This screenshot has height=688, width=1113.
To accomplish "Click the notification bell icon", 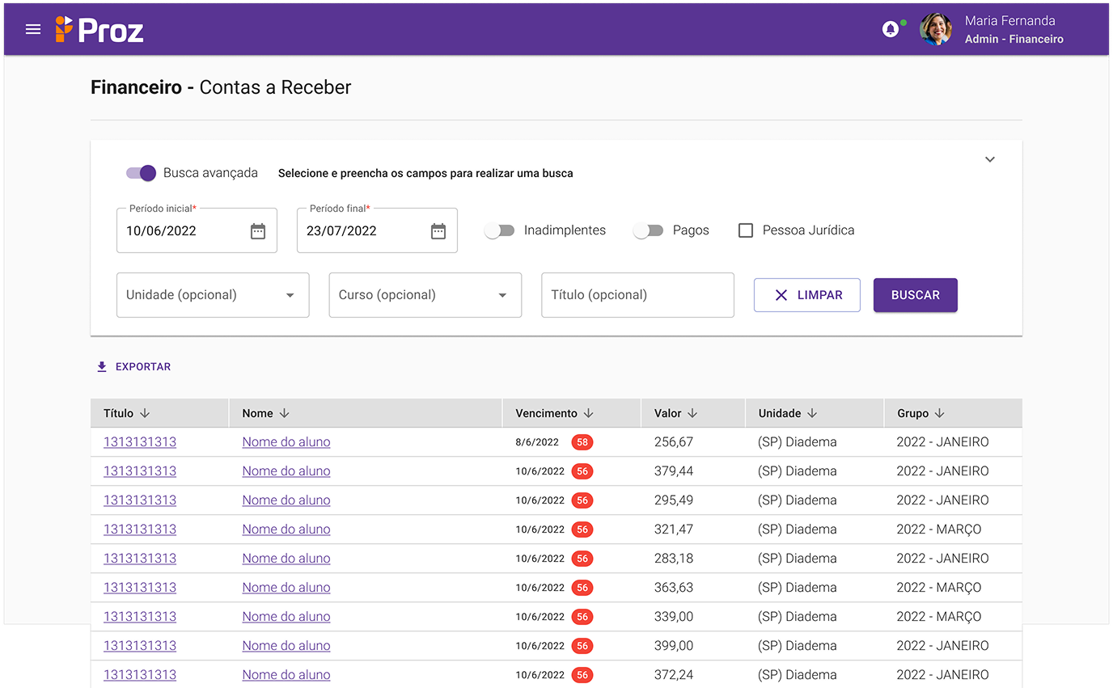I will click(891, 30).
